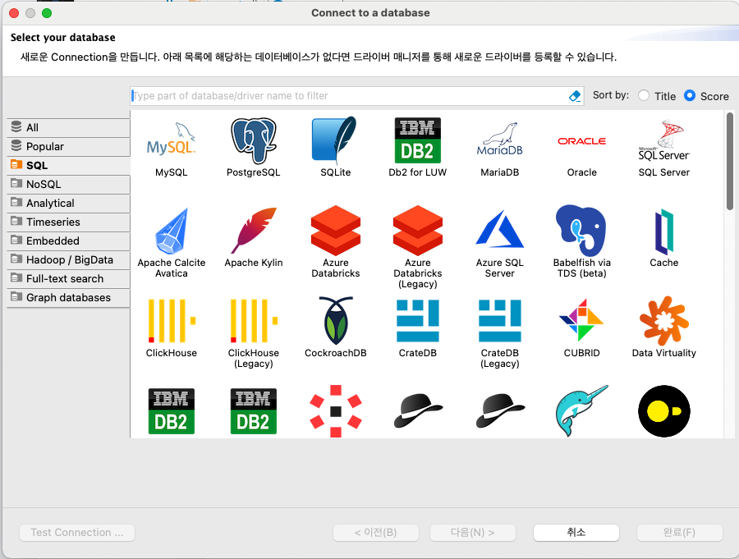Pick the SQLite database driver

(335, 140)
